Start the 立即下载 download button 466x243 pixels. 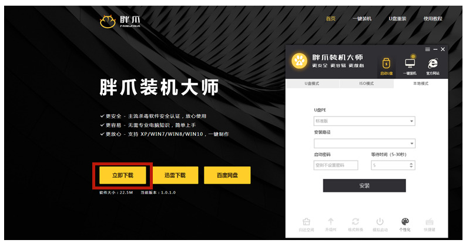(x=123, y=175)
